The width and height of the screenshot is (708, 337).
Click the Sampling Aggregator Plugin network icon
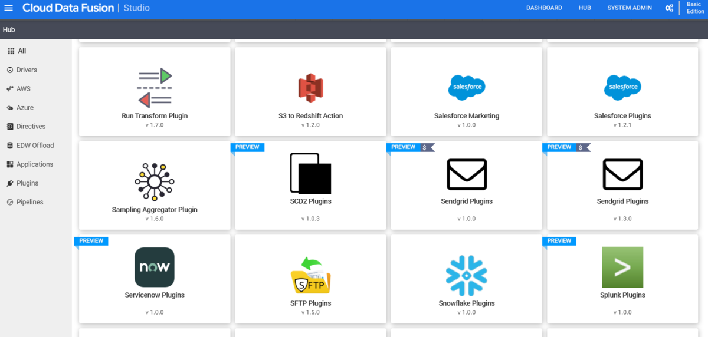[x=155, y=181]
